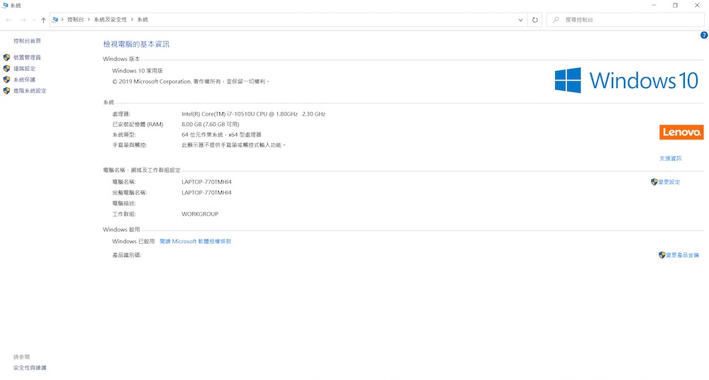Click the 8.00 GB RAM value
709x380 pixels.
(211, 124)
